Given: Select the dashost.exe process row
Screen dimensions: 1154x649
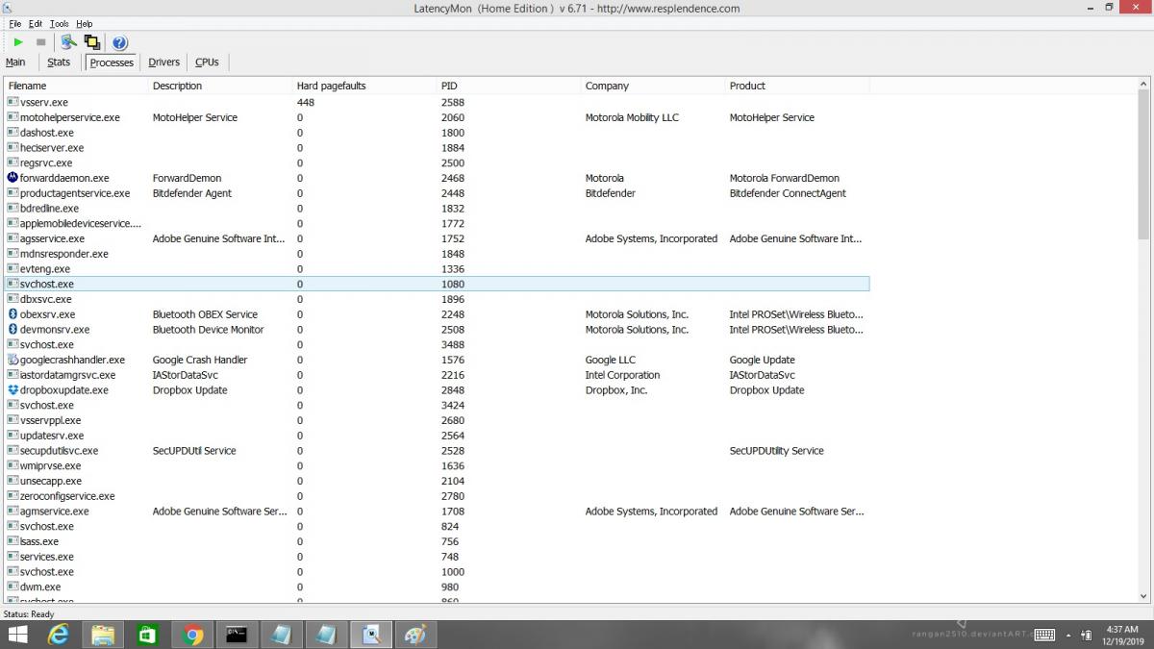Looking at the screenshot, I should (x=437, y=133).
